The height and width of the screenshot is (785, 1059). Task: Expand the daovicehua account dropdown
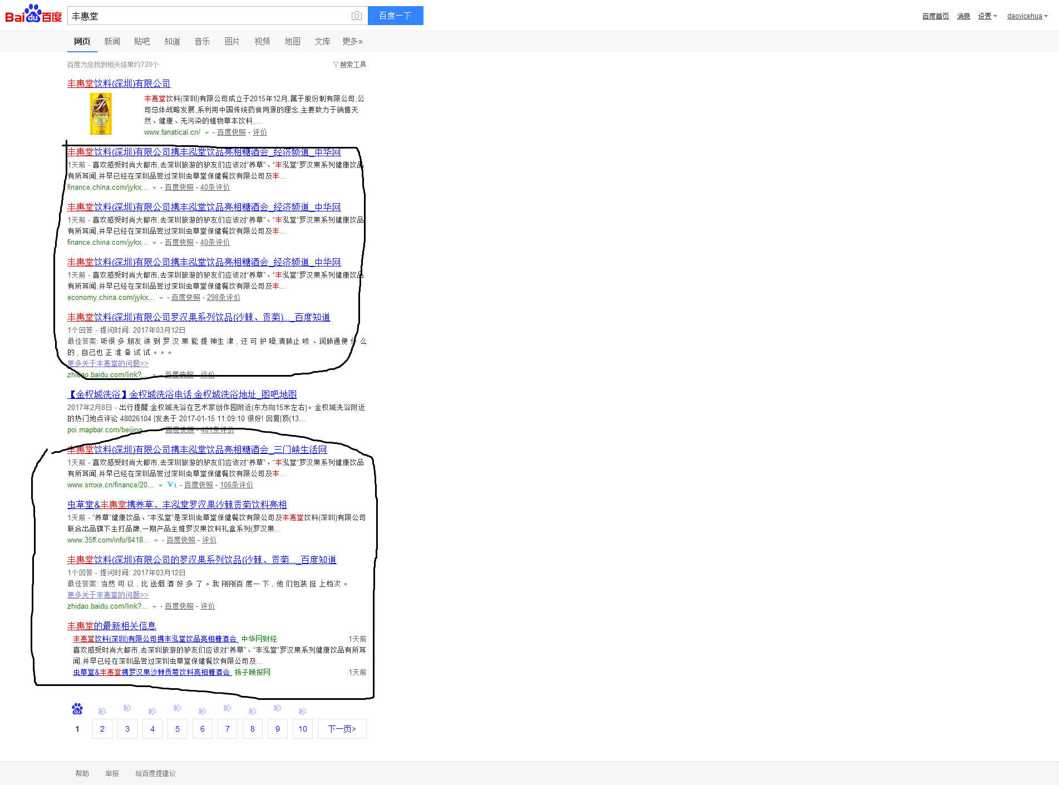coord(1027,16)
